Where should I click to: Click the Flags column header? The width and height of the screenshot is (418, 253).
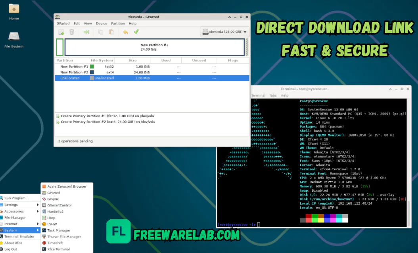click(233, 61)
